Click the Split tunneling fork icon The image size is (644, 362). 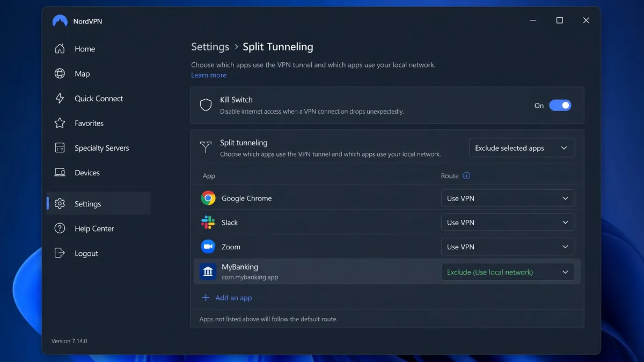pos(206,147)
